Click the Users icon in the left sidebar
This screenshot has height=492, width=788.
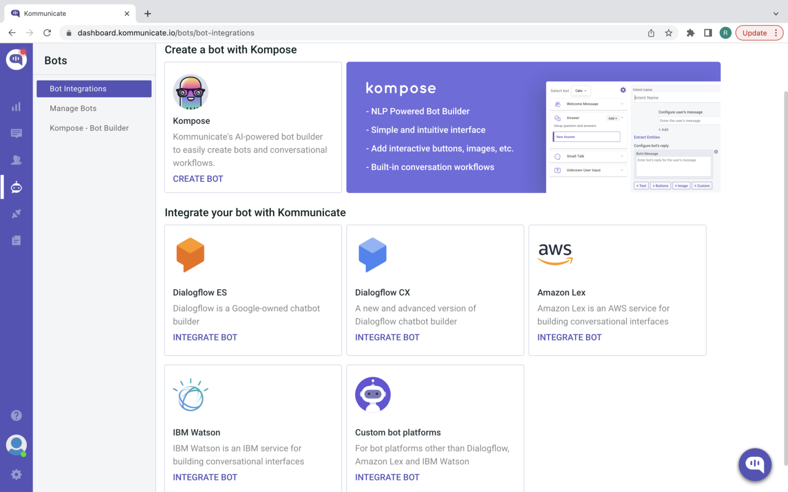[x=16, y=160]
